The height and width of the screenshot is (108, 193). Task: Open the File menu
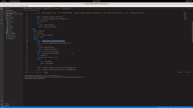pyautogui.click(x=1, y=6)
